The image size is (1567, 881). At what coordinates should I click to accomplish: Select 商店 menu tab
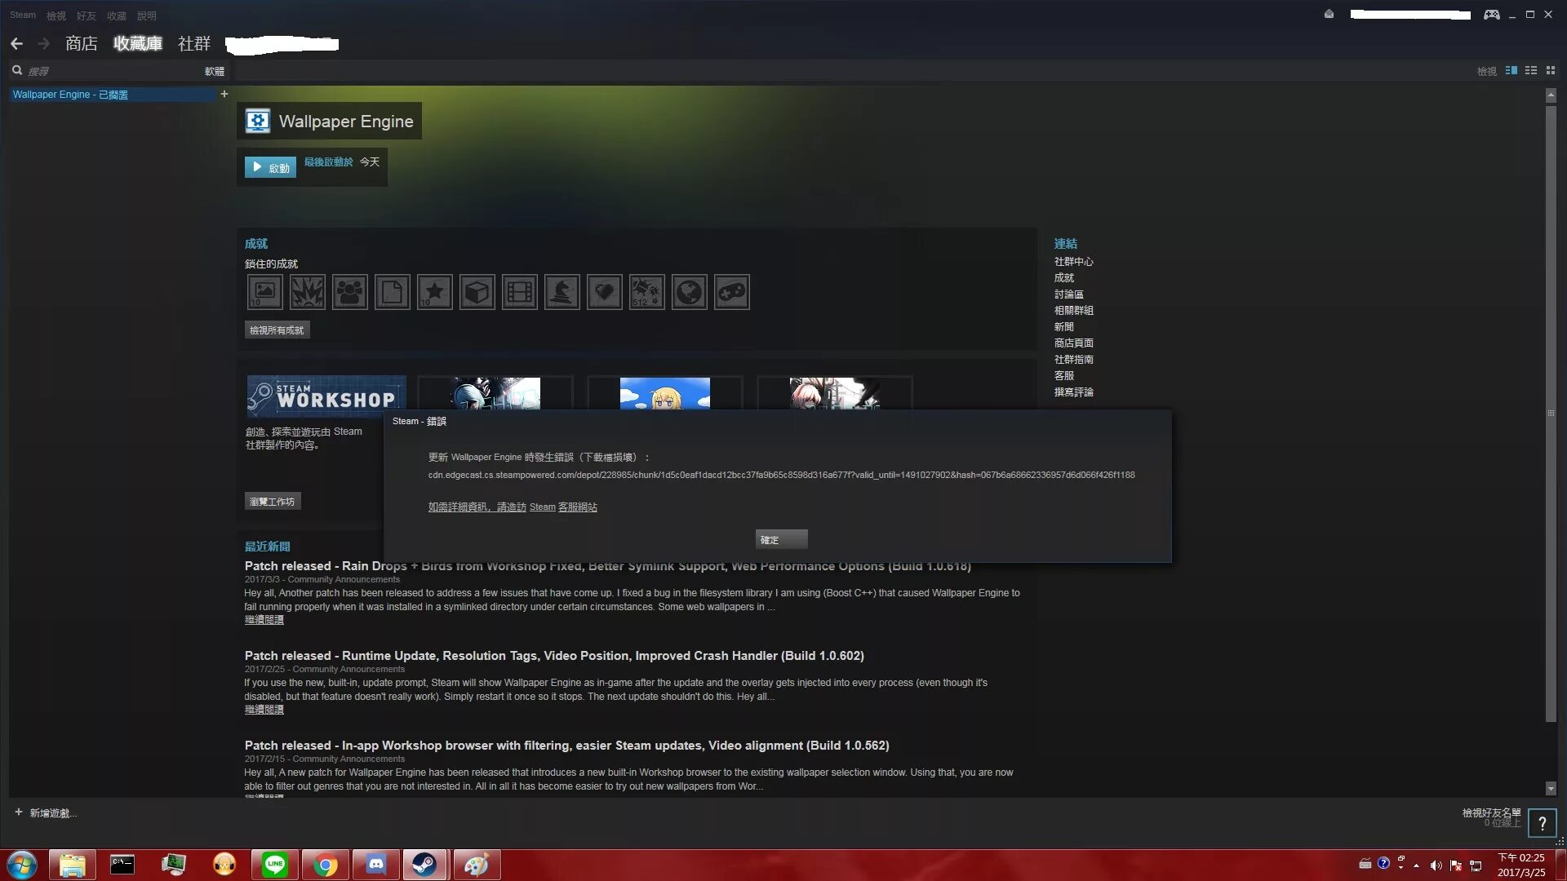point(81,43)
